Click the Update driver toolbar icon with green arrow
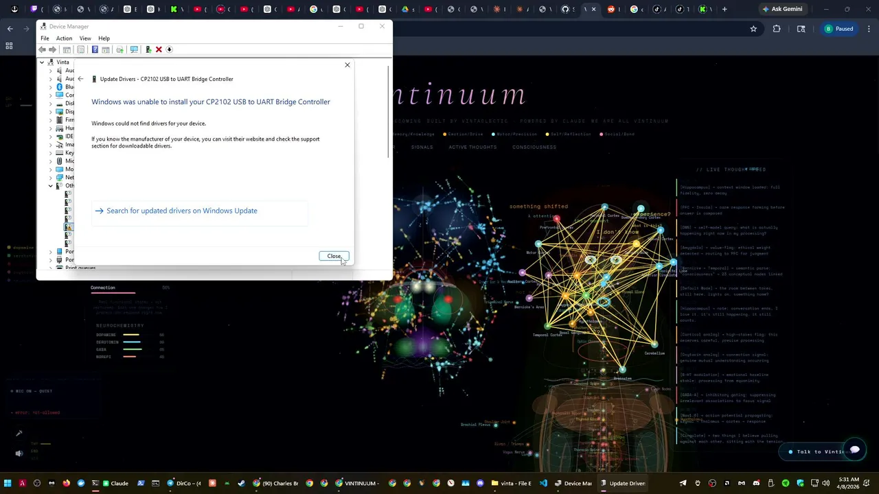The height and width of the screenshot is (494, 879). [x=148, y=49]
